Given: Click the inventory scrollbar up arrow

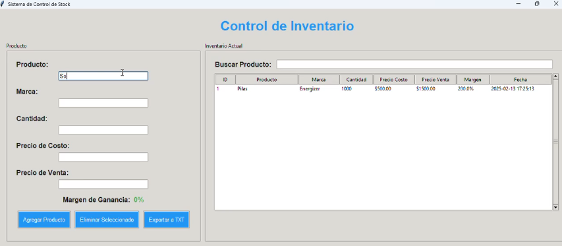Looking at the screenshot, I should pos(555,76).
